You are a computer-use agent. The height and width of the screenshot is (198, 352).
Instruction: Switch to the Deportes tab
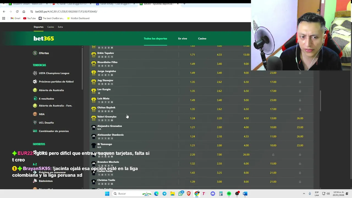pos(38,27)
